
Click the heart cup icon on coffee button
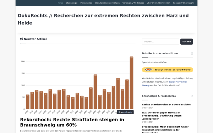click(x=149, y=70)
